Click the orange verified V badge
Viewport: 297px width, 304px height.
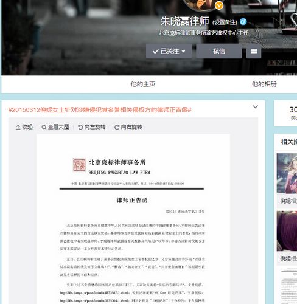coord(219,5)
